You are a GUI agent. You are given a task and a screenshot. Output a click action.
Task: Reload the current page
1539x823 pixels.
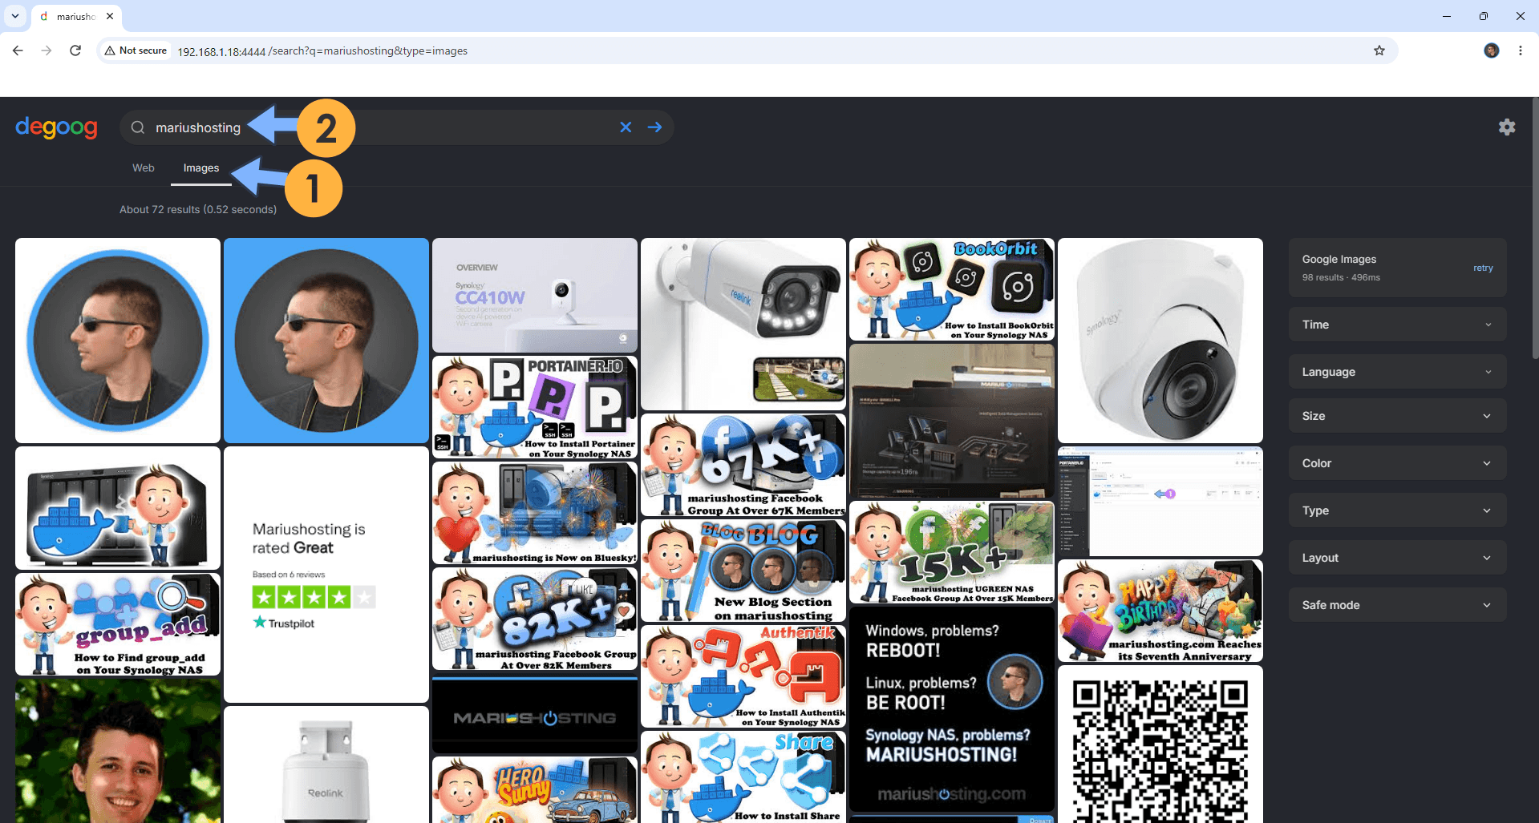pos(75,50)
